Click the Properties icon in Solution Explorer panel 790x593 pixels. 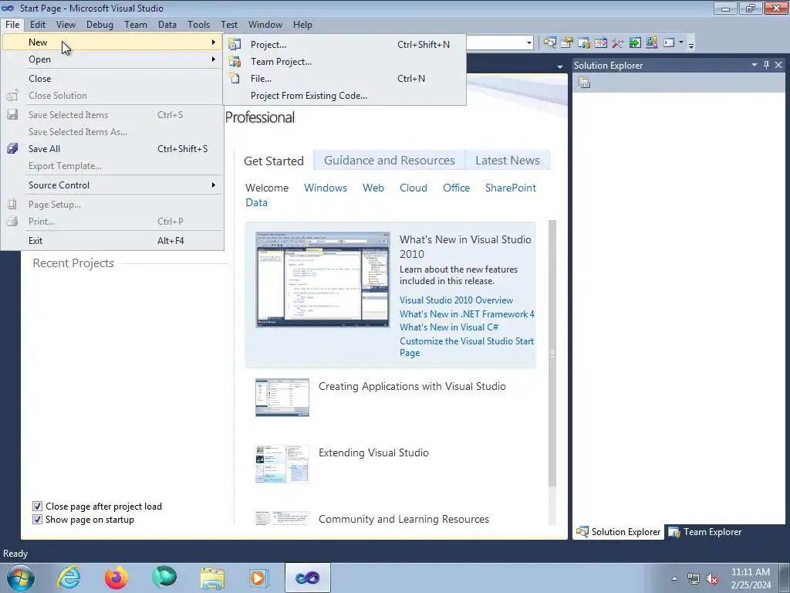click(x=584, y=83)
